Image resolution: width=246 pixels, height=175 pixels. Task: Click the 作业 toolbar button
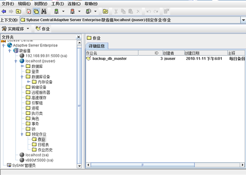pyautogui.click(x=43, y=29)
